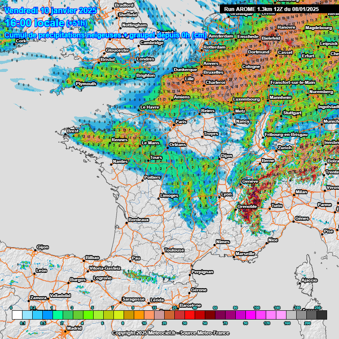Click the Bordeaux city label
Screen dimensions: 339x339
tap(139, 220)
